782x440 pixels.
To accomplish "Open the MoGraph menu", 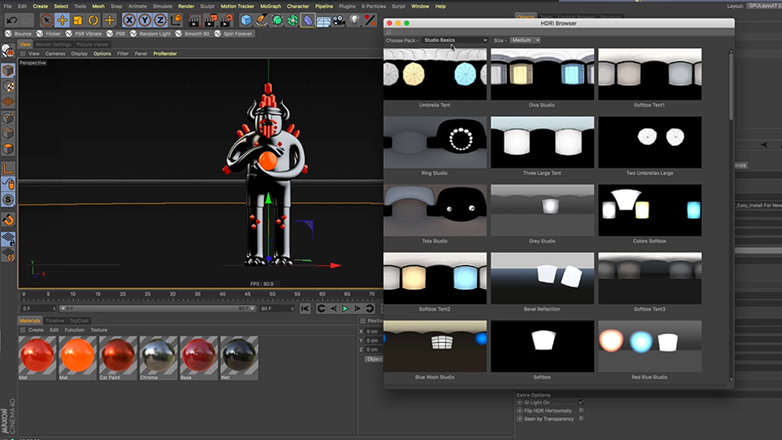I will coord(270,6).
